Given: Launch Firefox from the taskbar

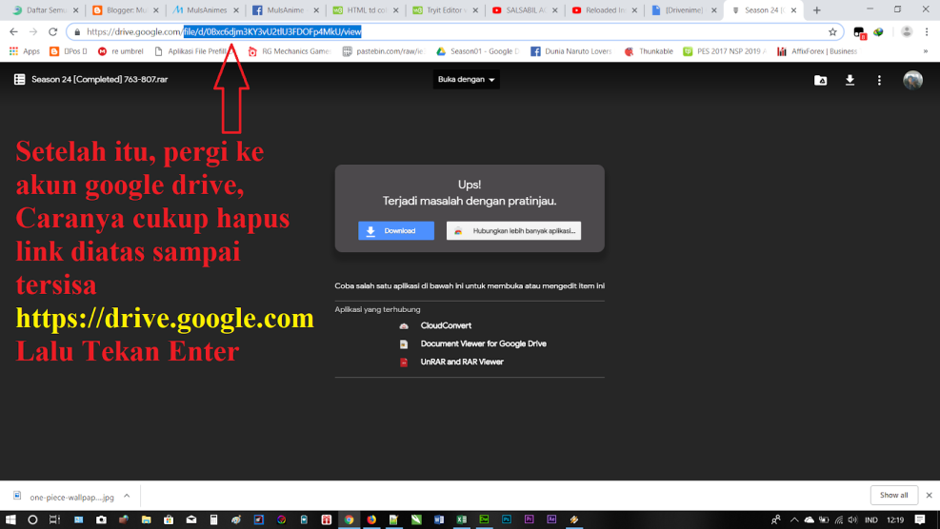Looking at the screenshot, I should (371, 519).
